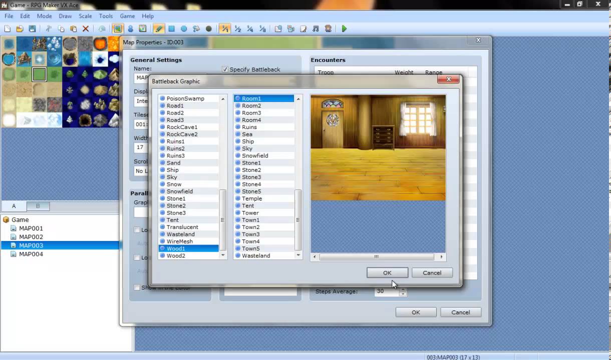Select WireMesh in floor list
Viewport: 611px width, 360px height.
click(189, 241)
